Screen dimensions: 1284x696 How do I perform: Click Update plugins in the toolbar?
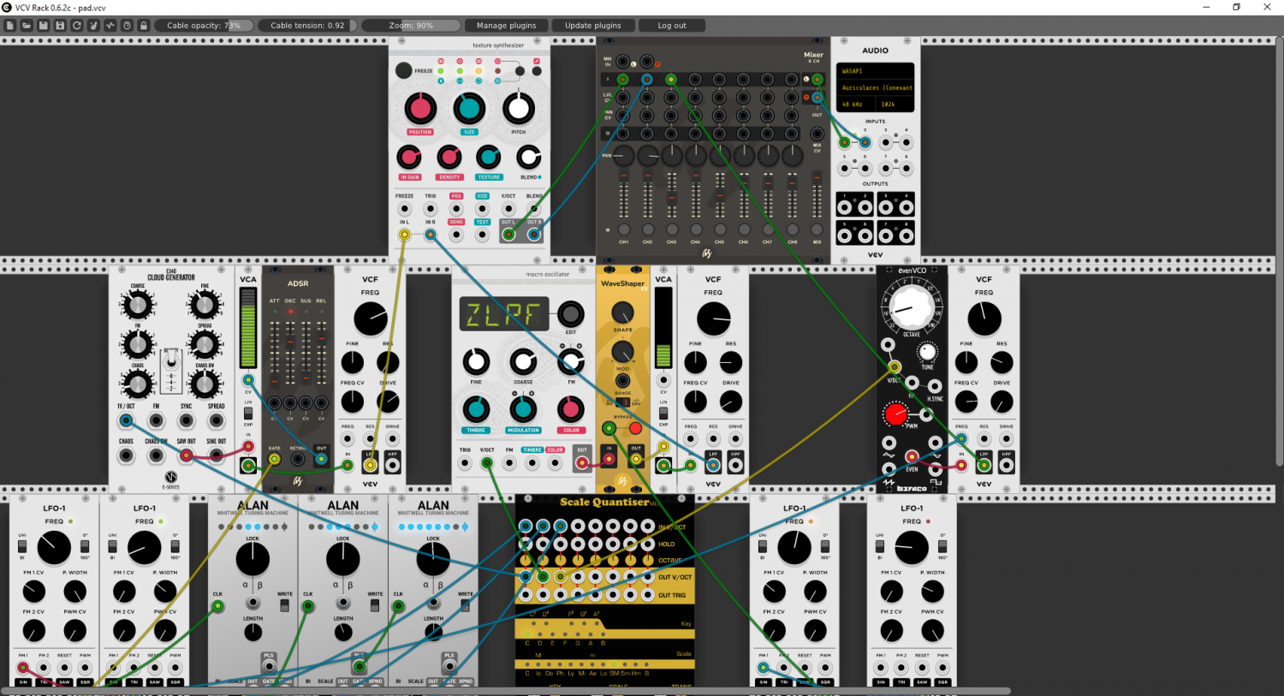(593, 26)
